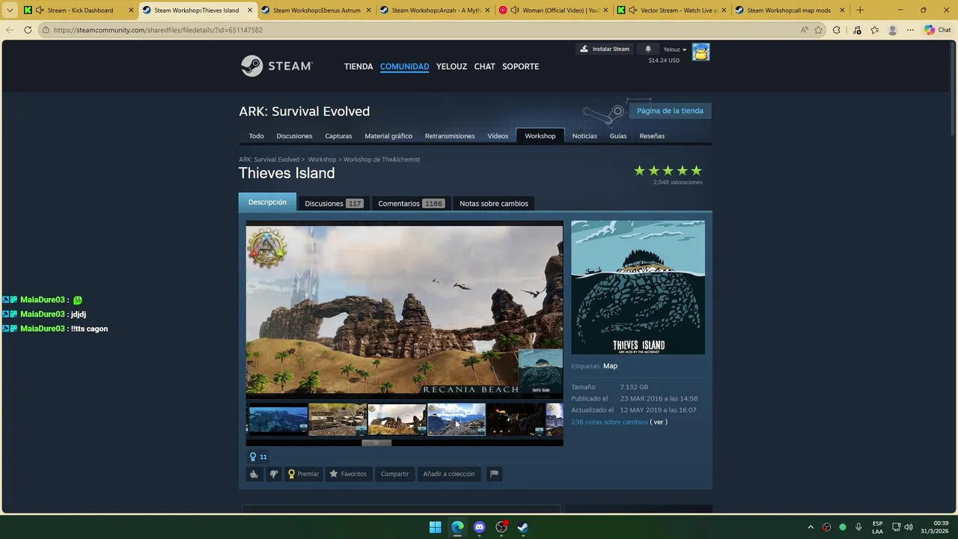The width and height of the screenshot is (958, 539).
Task: Click the awards ribbon count 11
Action: click(258, 457)
